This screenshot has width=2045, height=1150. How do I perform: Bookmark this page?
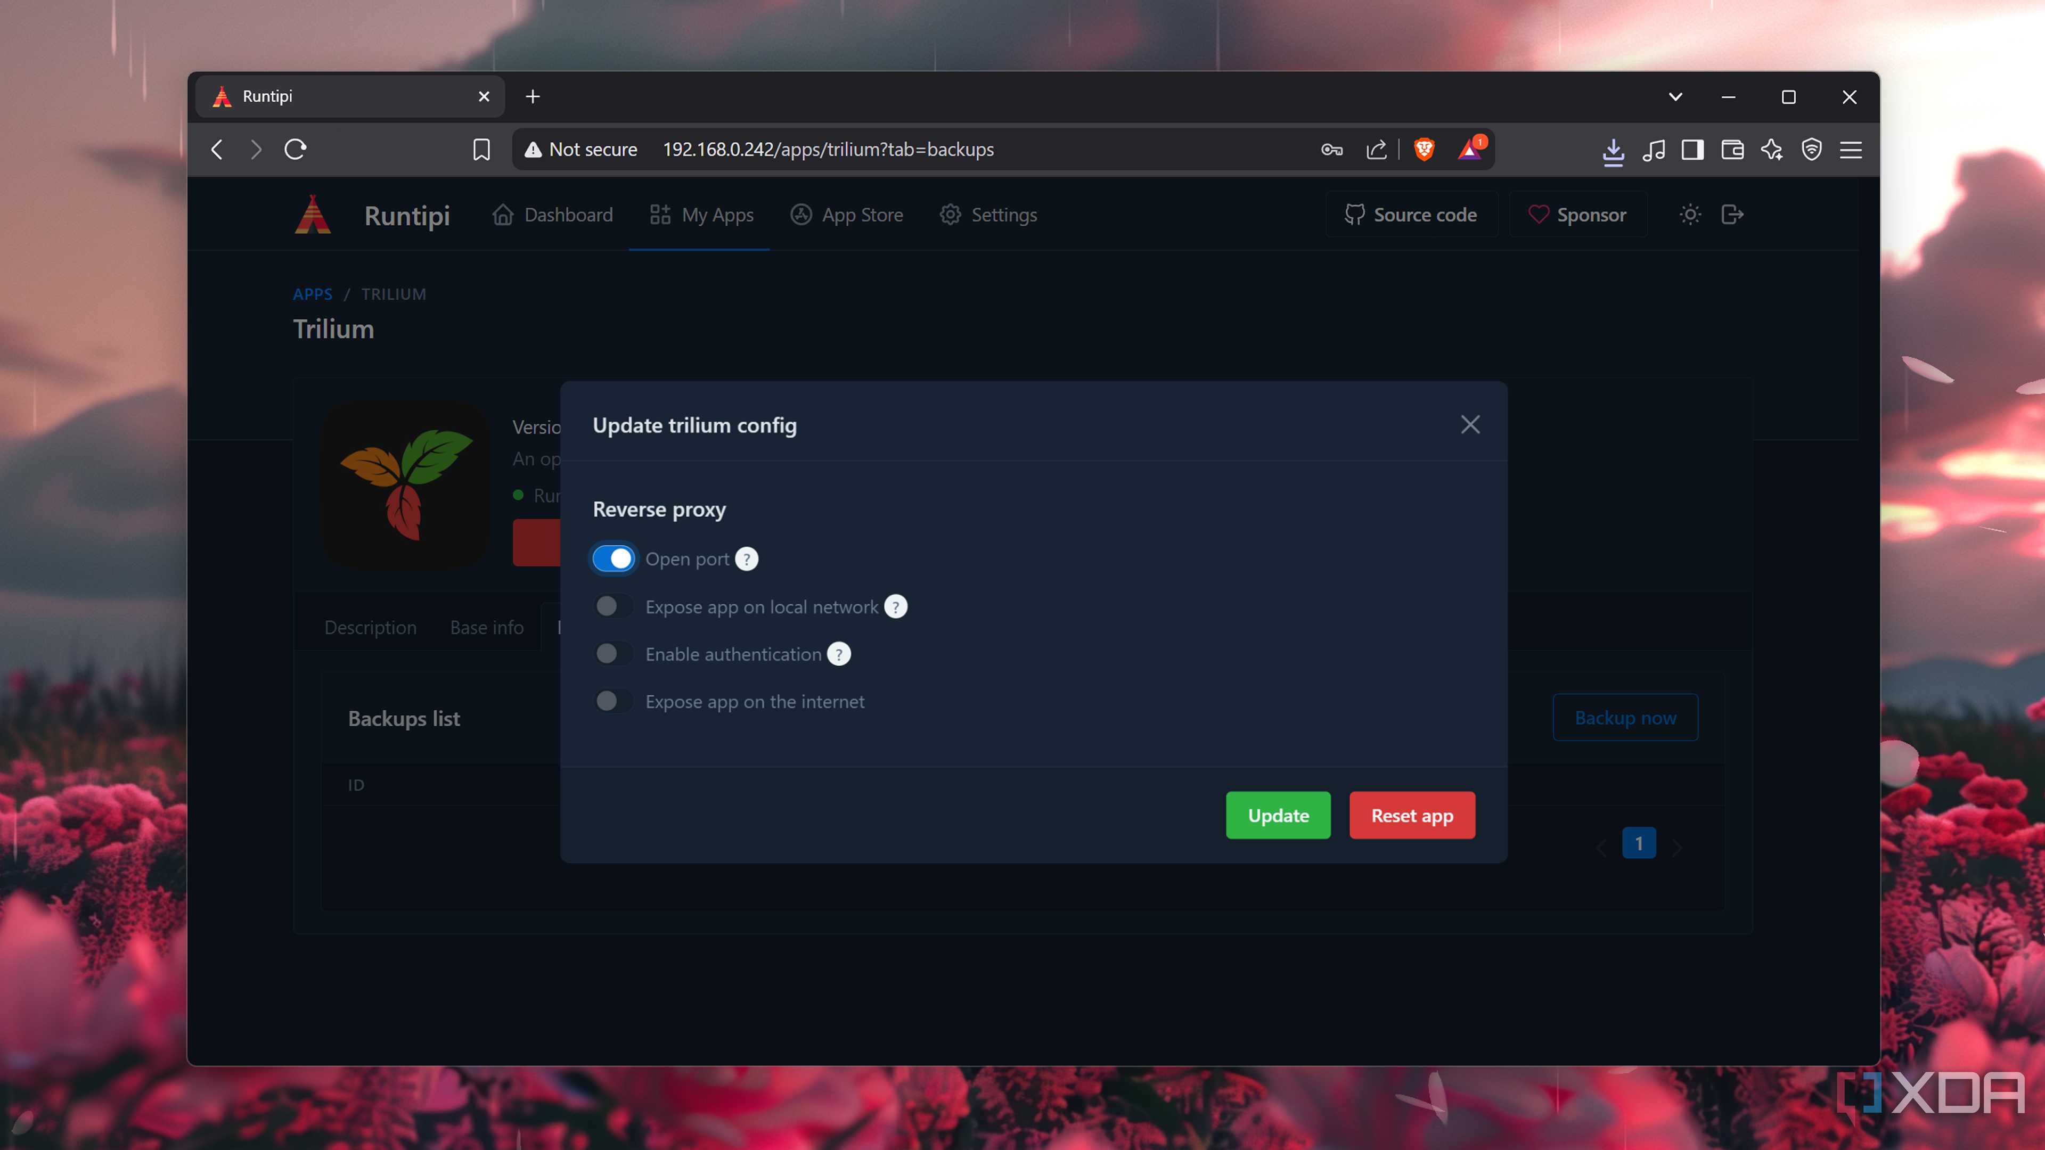(481, 149)
